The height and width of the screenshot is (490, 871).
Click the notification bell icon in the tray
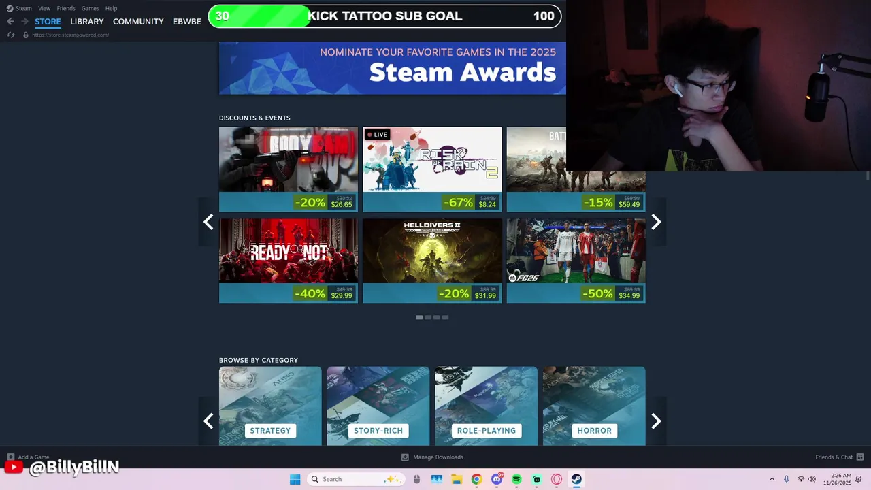click(x=860, y=479)
